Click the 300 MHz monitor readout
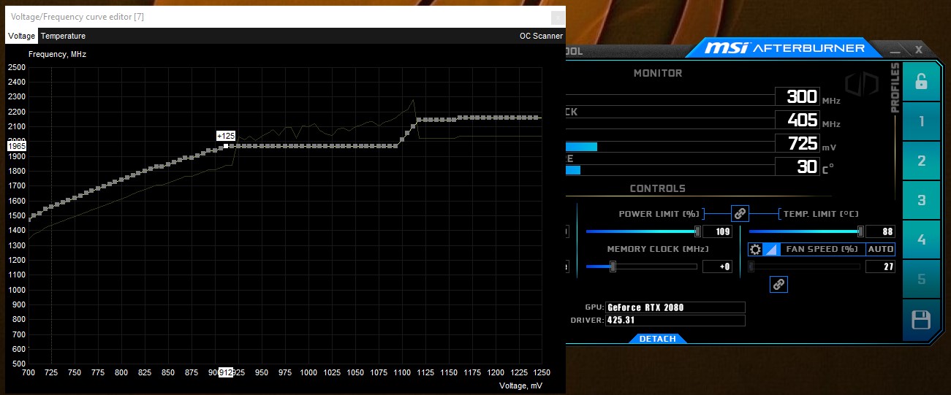This screenshot has height=395, width=951. [x=798, y=96]
